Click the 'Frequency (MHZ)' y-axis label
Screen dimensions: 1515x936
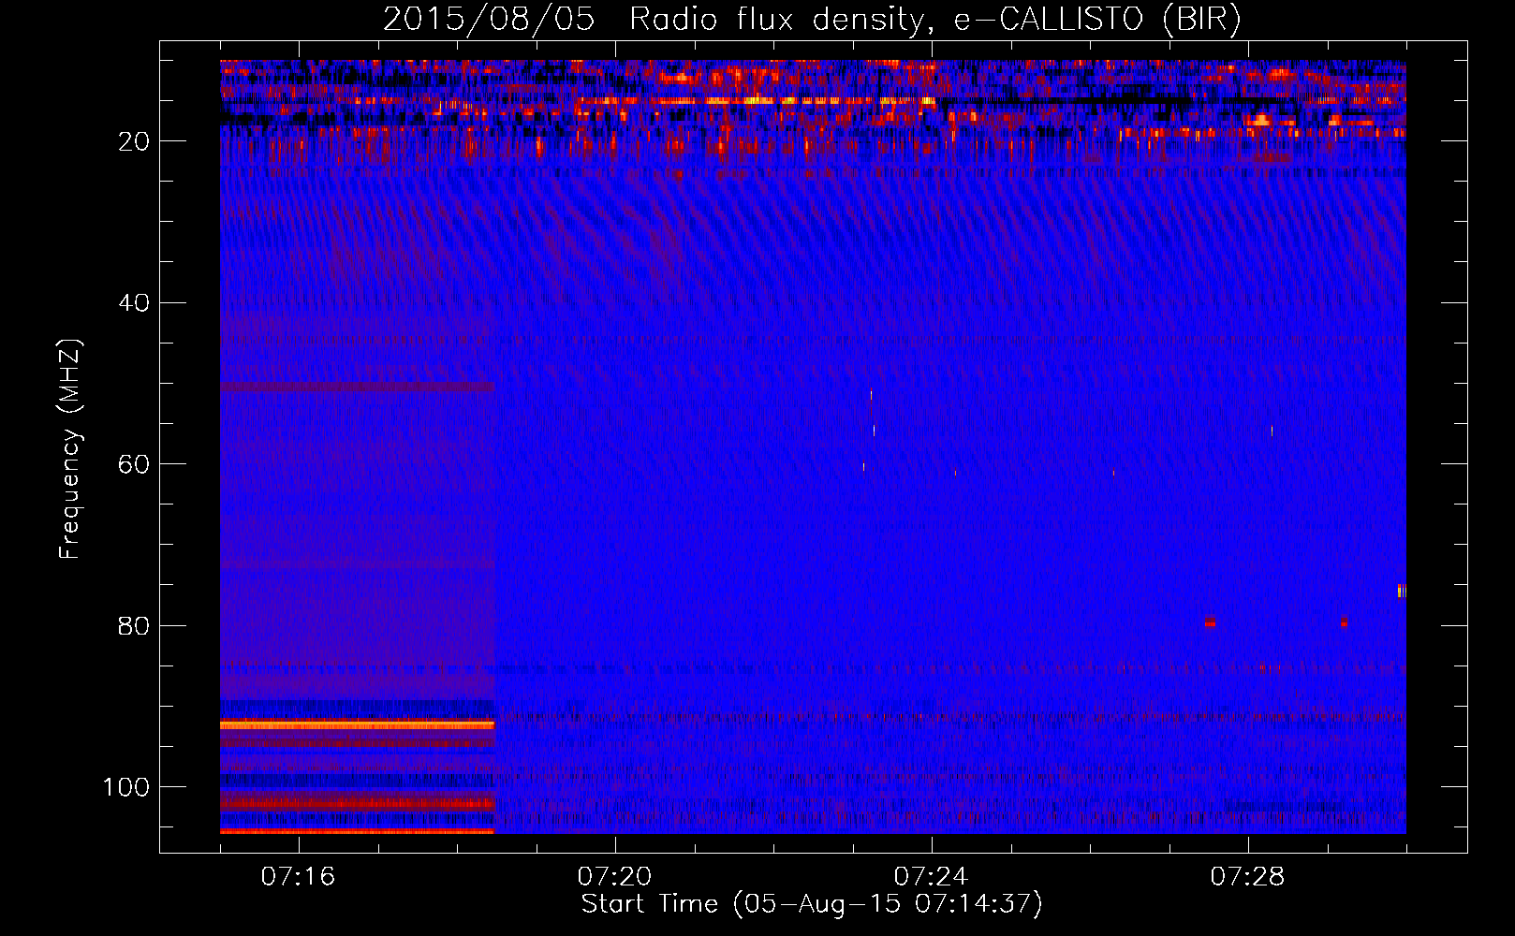(x=70, y=449)
